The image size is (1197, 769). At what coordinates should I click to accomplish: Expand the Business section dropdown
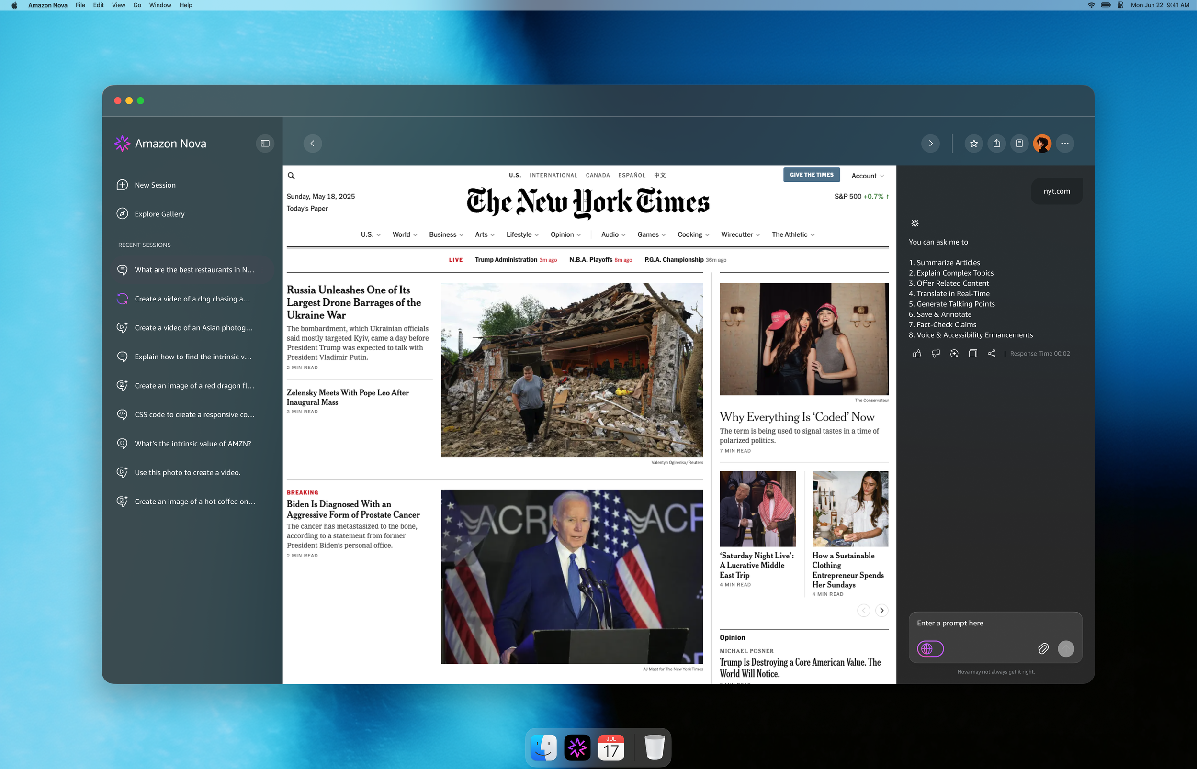pos(446,234)
